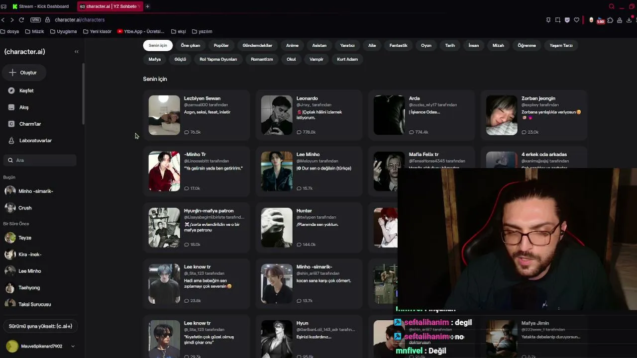637x358 pixels.
Task: Select the Vampir category tab
Action: click(x=317, y=59)
